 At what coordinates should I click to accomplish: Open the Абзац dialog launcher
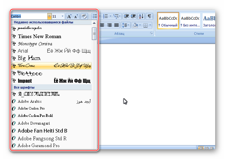[152, 33]
